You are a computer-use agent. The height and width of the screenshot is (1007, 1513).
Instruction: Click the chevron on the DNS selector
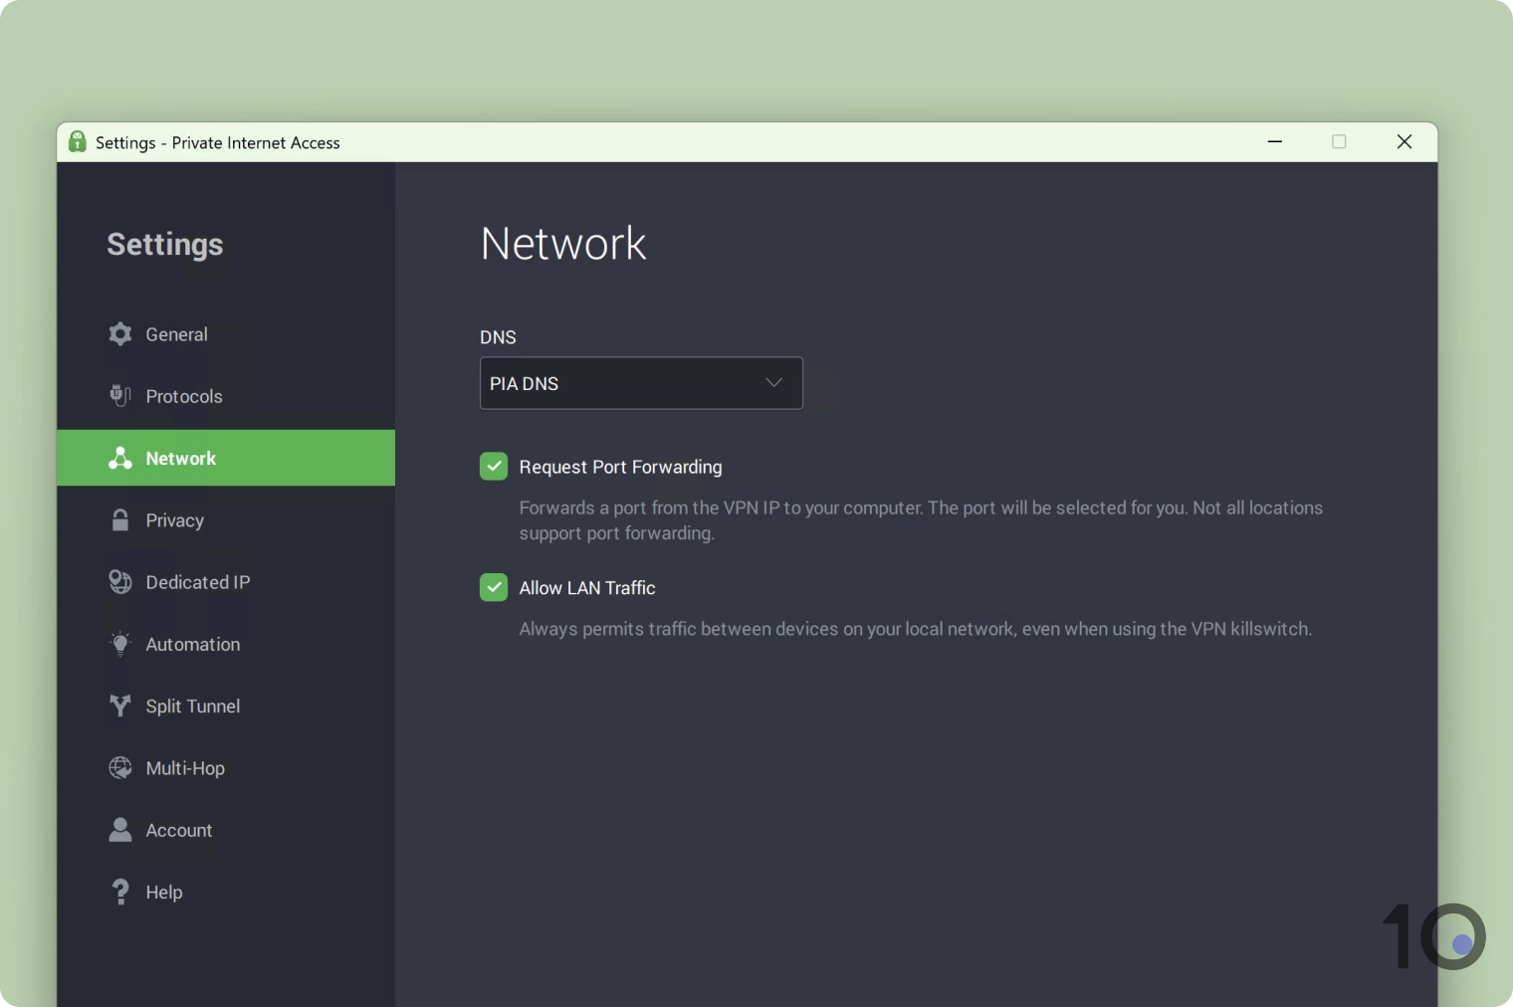click(x=773, y=382)
